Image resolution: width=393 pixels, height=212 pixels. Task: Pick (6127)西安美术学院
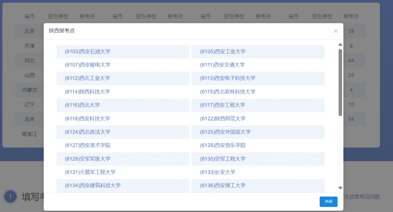click(x=87, y=145)
